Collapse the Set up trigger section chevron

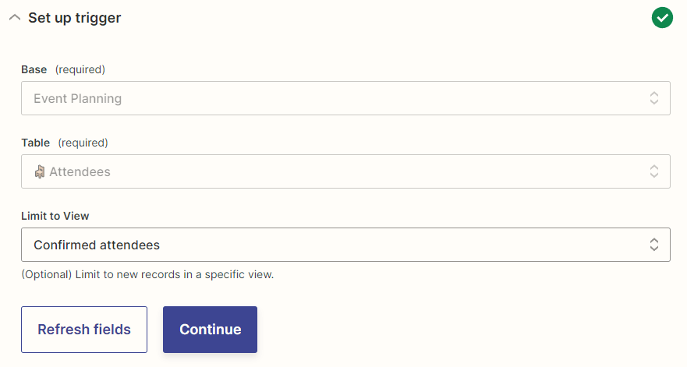click(x=14, y=17)
